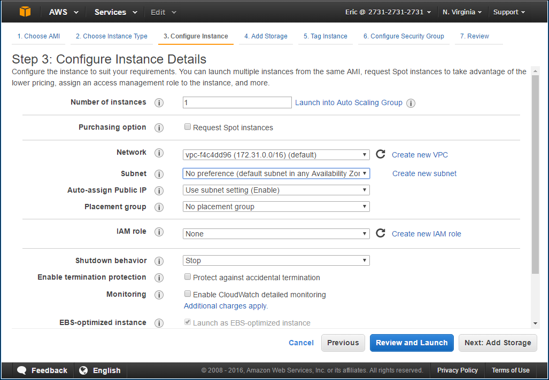
Task: Open Terms of Use link
Action: [511, 370]
